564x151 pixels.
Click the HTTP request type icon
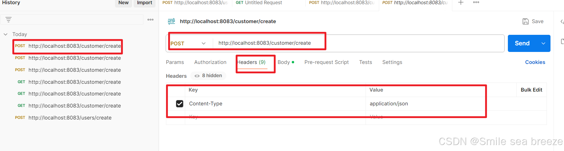click(x=171, y=21)
